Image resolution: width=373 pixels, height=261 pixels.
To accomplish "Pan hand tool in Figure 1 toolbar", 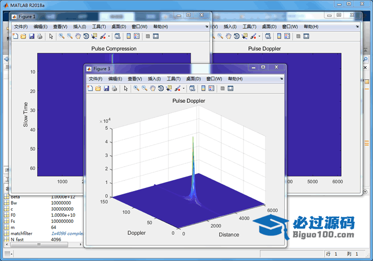I will 78,36.
